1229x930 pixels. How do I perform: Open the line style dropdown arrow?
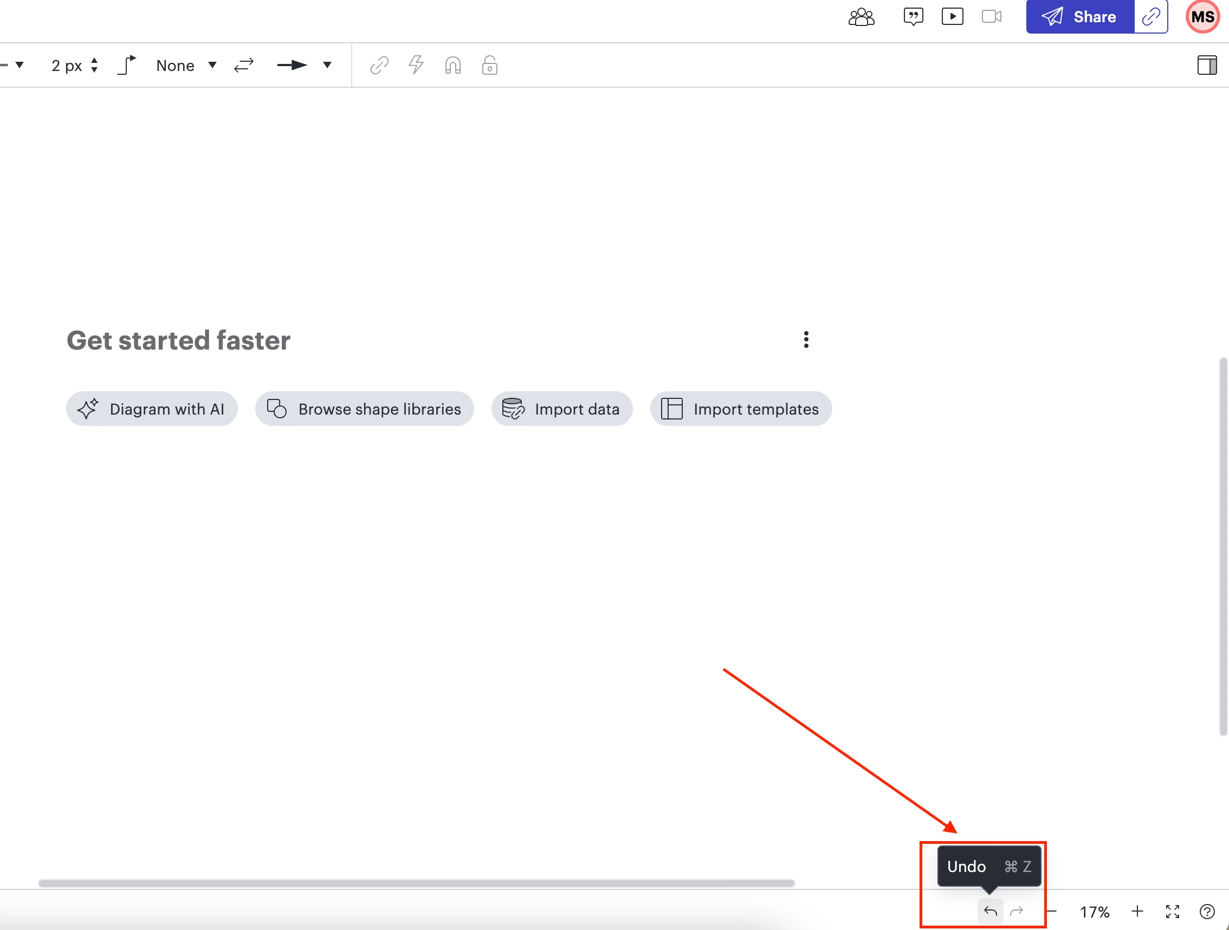[20, 66]
